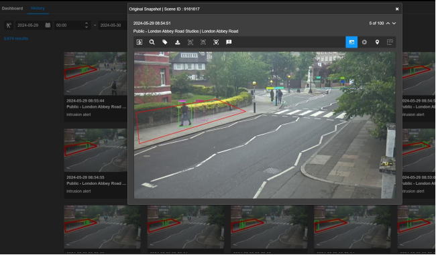Click the 3,674 results link
The width and height of the screenshot is (436, 255).
[16, 39]
